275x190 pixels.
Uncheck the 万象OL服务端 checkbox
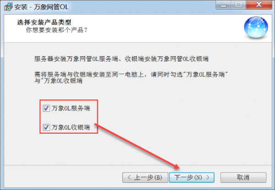(46, 108)
